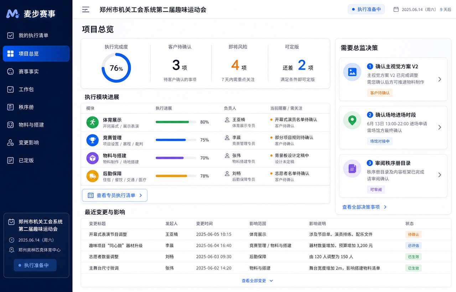Click the 开幕式表演节目调整 change row title
456x292 pixels.
[x=108, y=235]
